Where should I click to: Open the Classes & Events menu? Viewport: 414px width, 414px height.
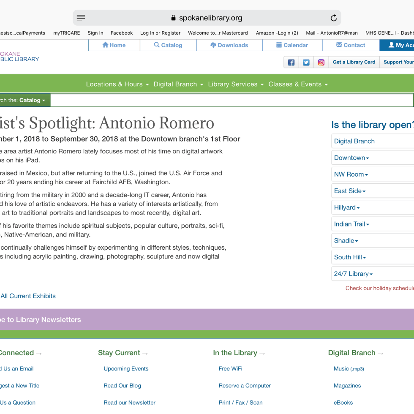pos(298,84)
